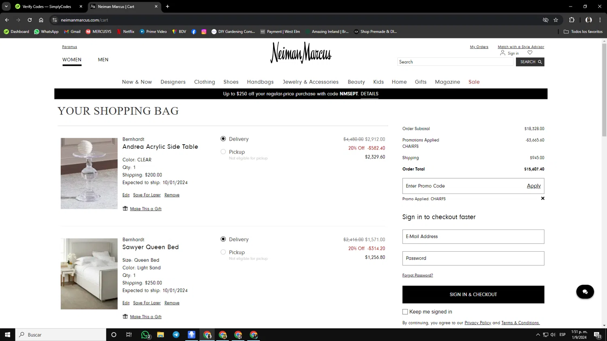Viewport: 607px width, 341px height.
Task: Save Sawyer Queen Bed for later
Action: 146,303
